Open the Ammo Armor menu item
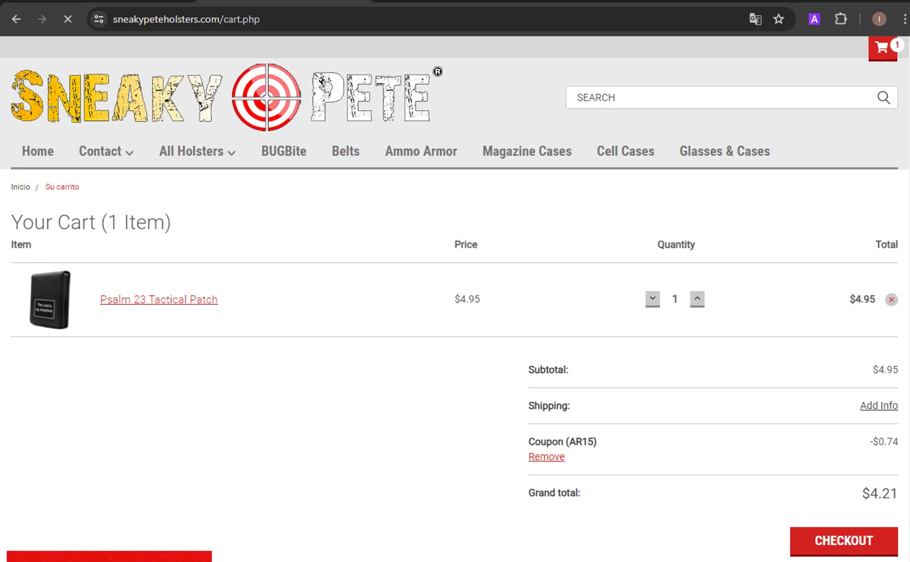910x562 pixels. click(x=421, y=152)
